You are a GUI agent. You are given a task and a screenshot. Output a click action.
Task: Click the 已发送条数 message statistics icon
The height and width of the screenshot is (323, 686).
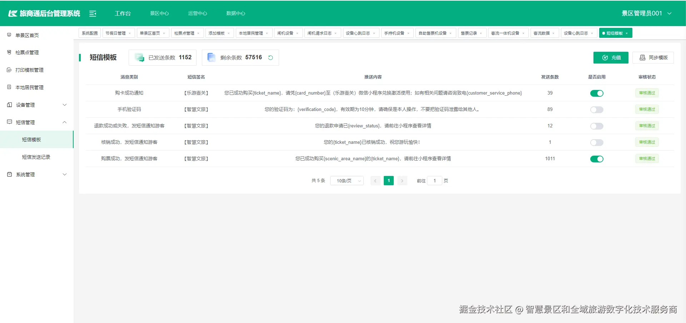[139, 57]
